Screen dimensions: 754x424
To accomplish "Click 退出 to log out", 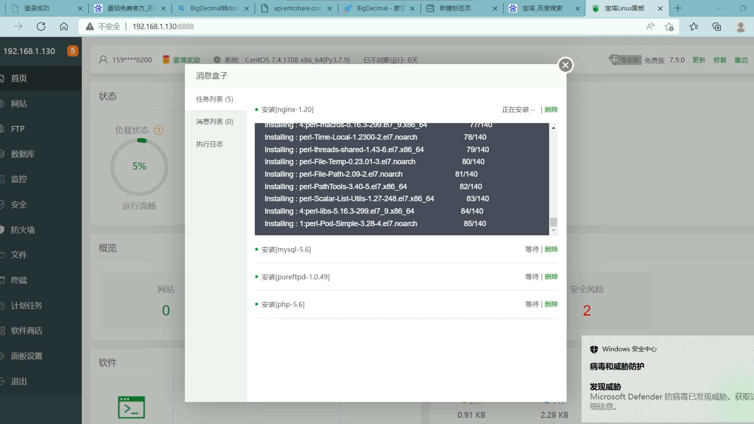I will click(x=41, y=381).
